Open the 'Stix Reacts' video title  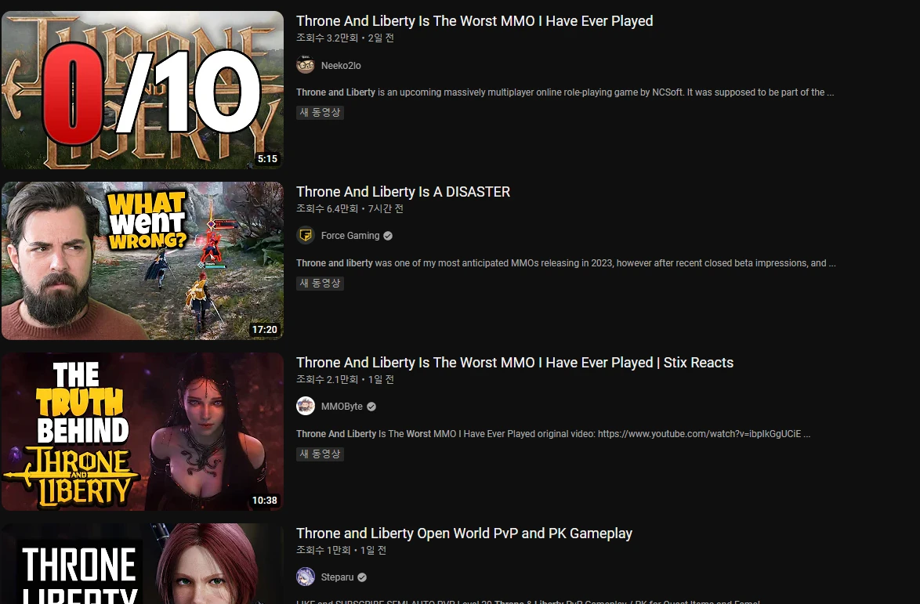(515, 363)
